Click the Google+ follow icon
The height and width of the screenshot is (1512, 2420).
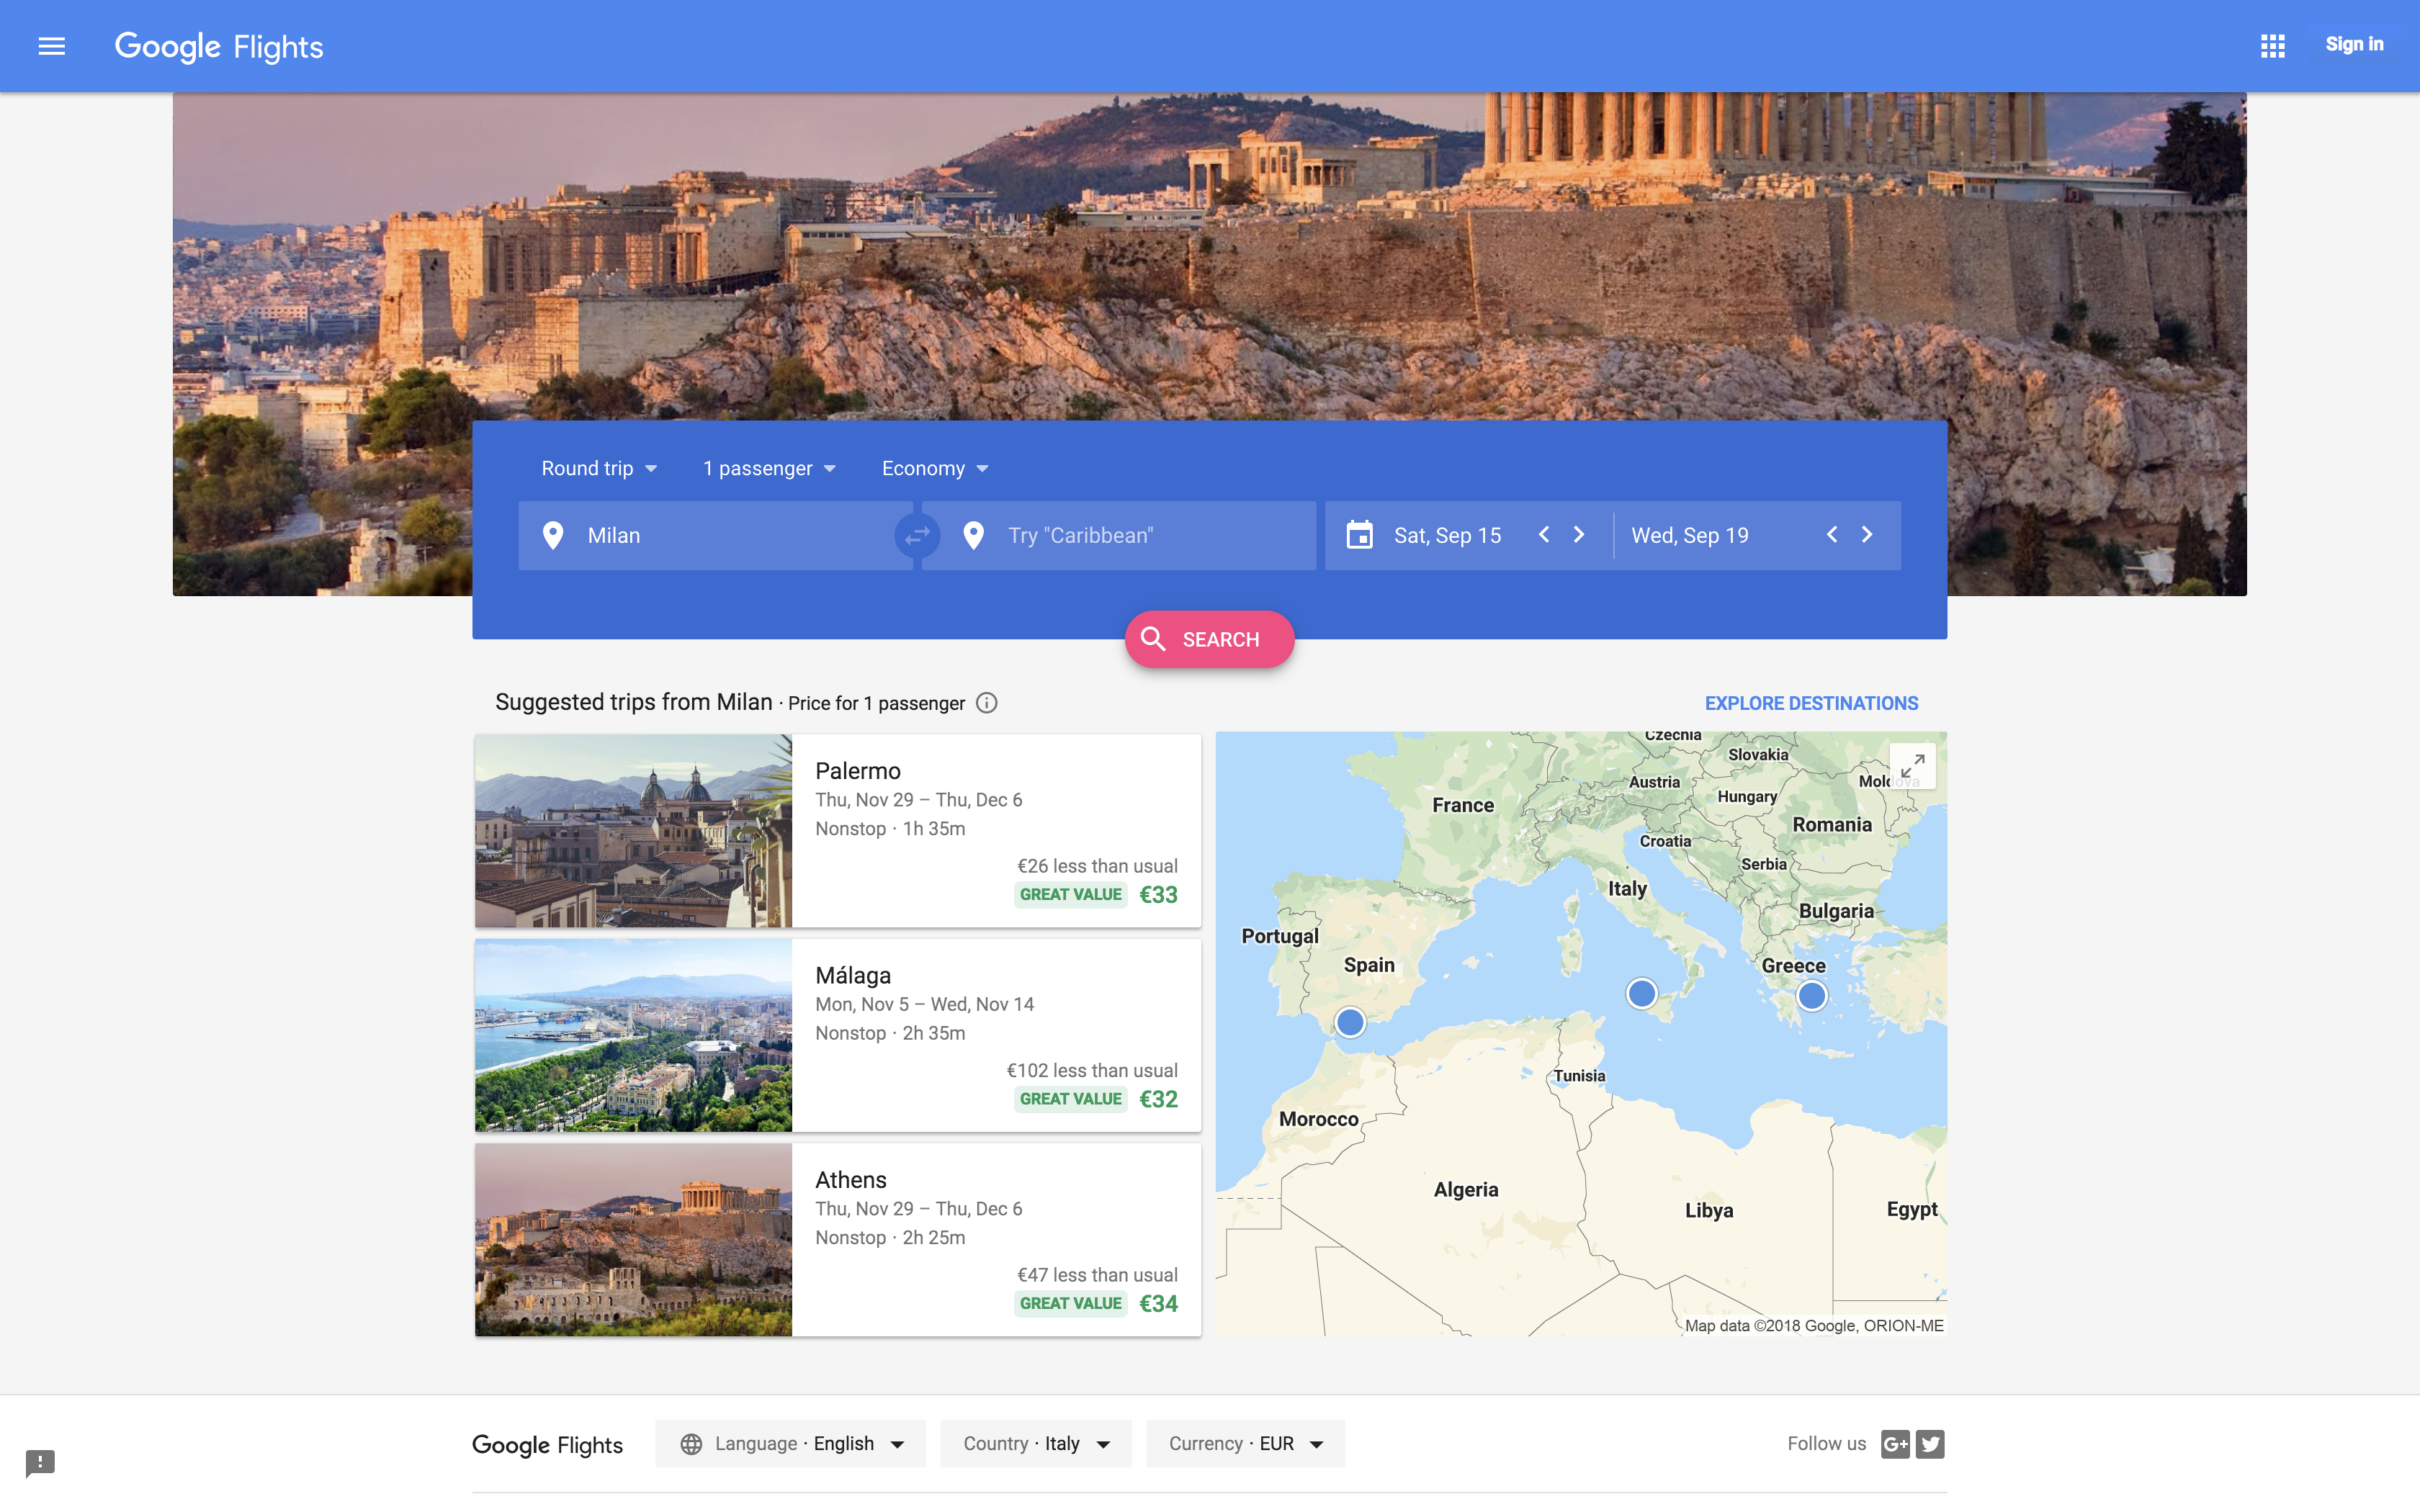(1894, 1444)
